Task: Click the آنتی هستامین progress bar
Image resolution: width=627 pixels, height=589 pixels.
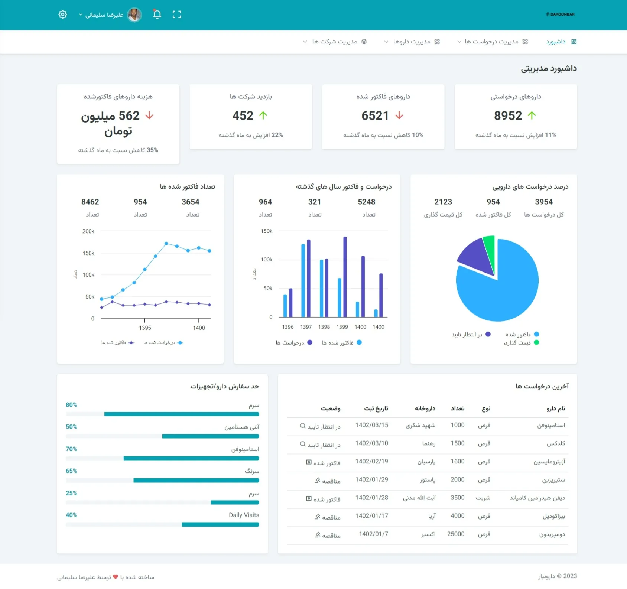Action: 162,436
